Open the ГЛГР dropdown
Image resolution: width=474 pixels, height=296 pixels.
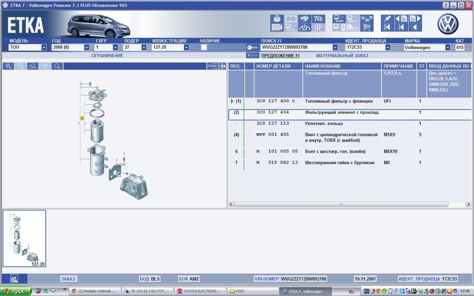(115, 48)
